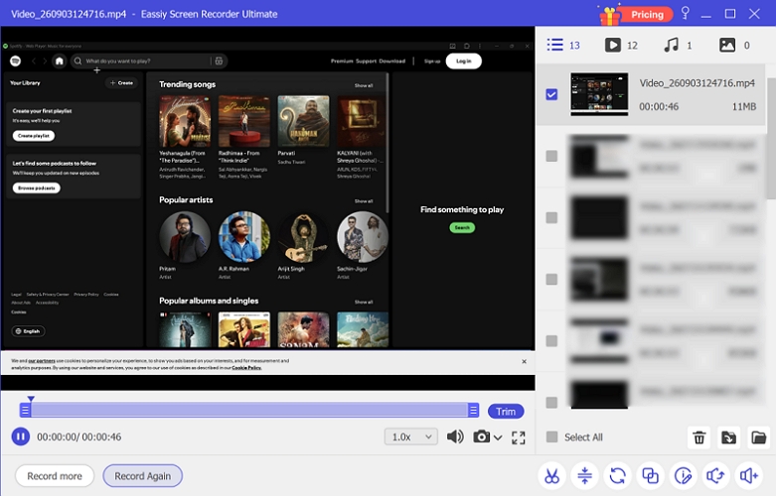Check the fourth recording's checkbox in list

click(551, 280)
